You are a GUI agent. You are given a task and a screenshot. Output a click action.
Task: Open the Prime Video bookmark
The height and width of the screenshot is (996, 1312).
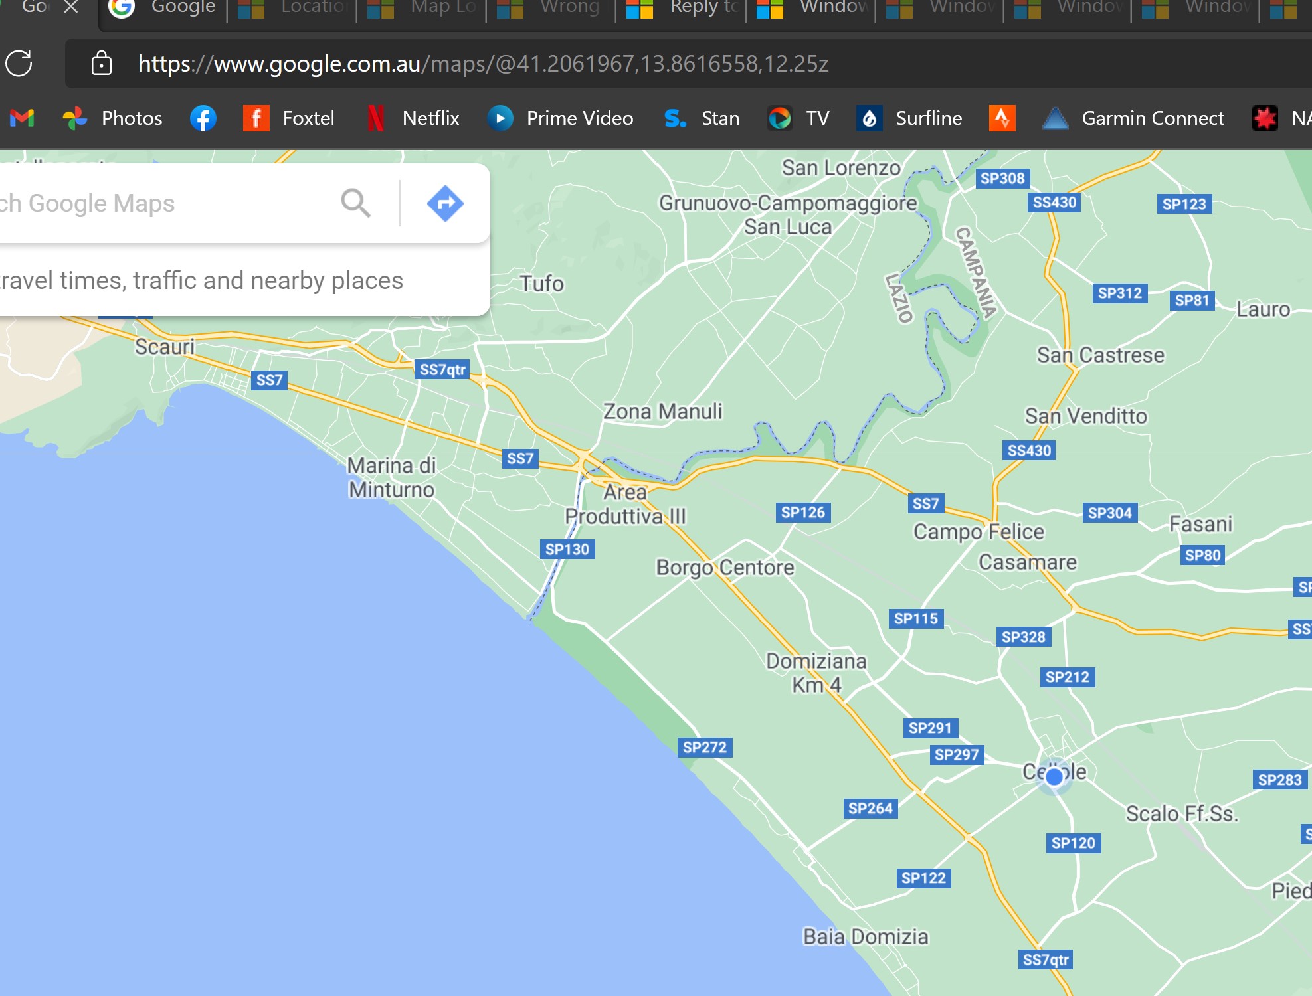pos(560,118)
